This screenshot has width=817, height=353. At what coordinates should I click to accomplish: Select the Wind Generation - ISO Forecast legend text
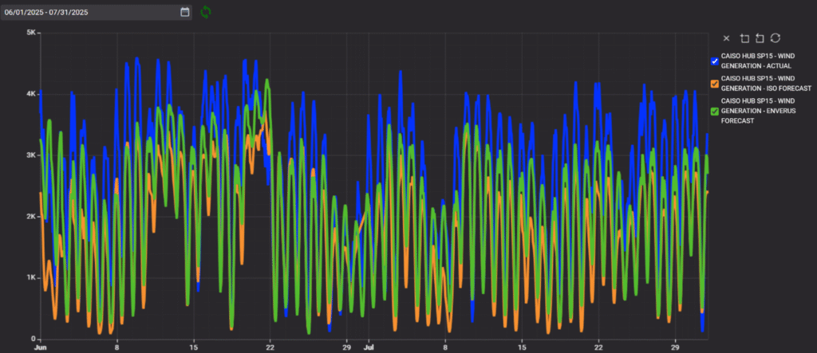(x=765, y=84)
